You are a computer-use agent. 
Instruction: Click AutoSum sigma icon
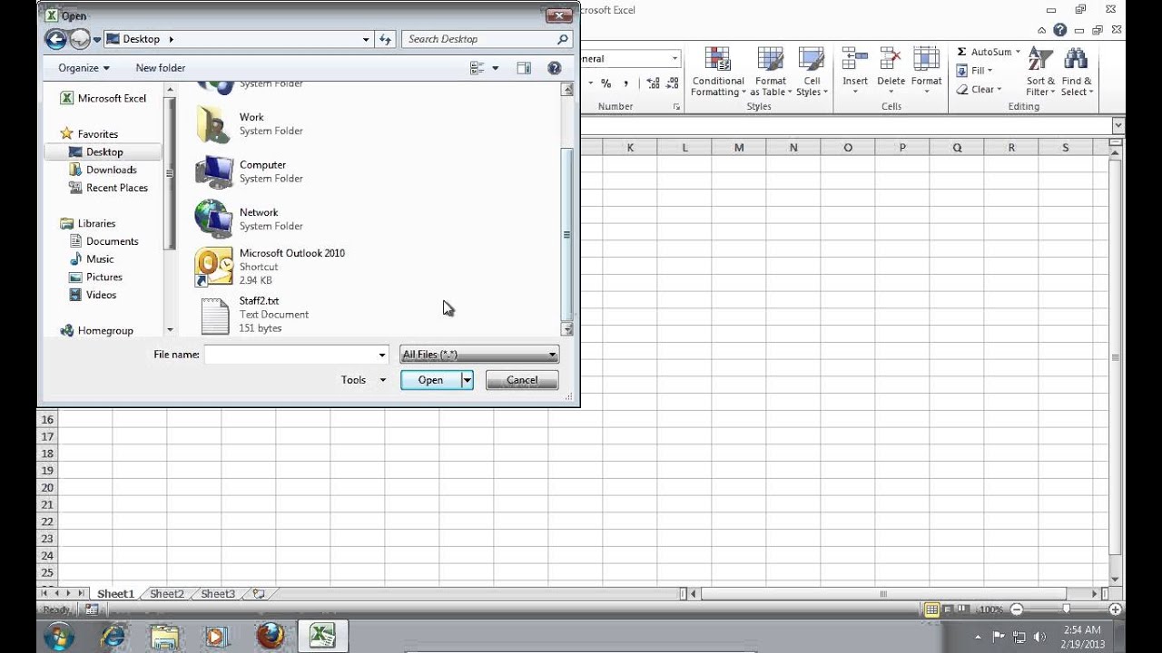tap(961, 52)
